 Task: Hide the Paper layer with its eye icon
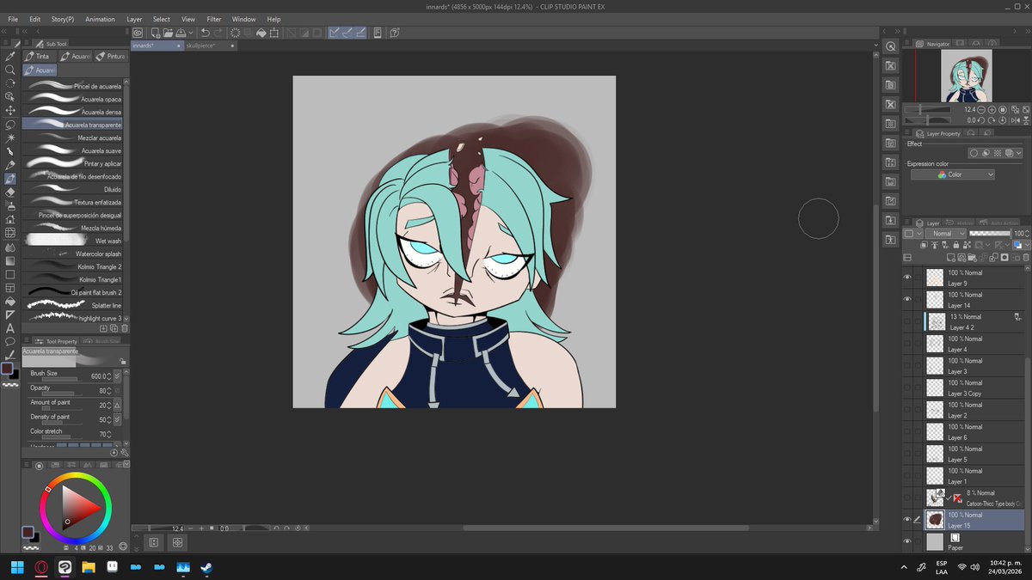click(906, 541)
